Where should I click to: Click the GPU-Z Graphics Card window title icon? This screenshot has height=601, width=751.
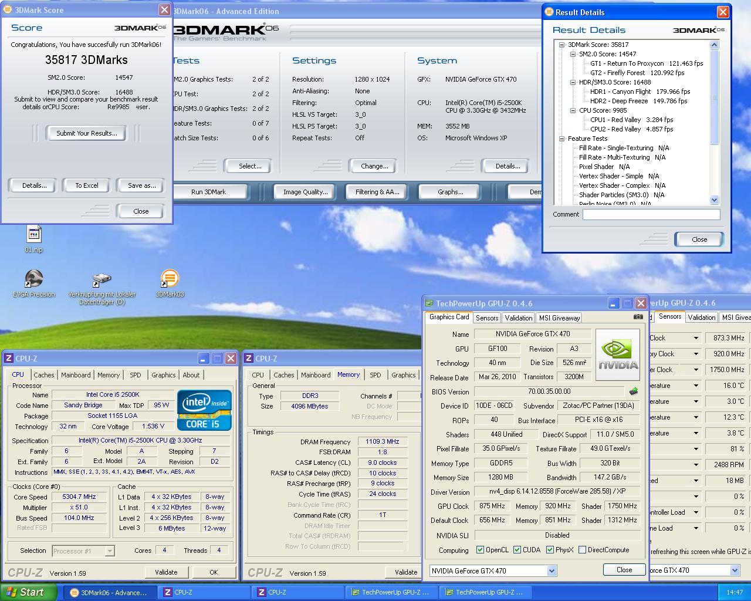click(x=429, y=303)
